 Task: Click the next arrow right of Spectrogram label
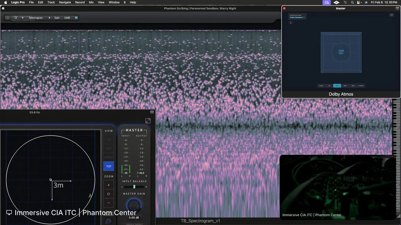[x=49, y=18]
